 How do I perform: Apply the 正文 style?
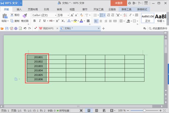148,18
